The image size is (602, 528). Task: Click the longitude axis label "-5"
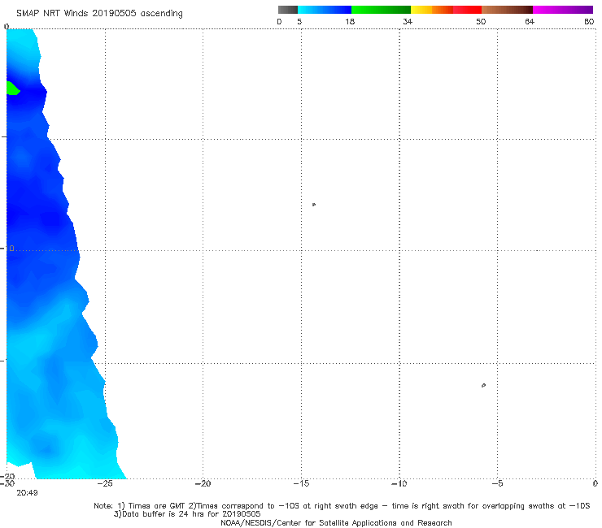[x=497, y=483]
